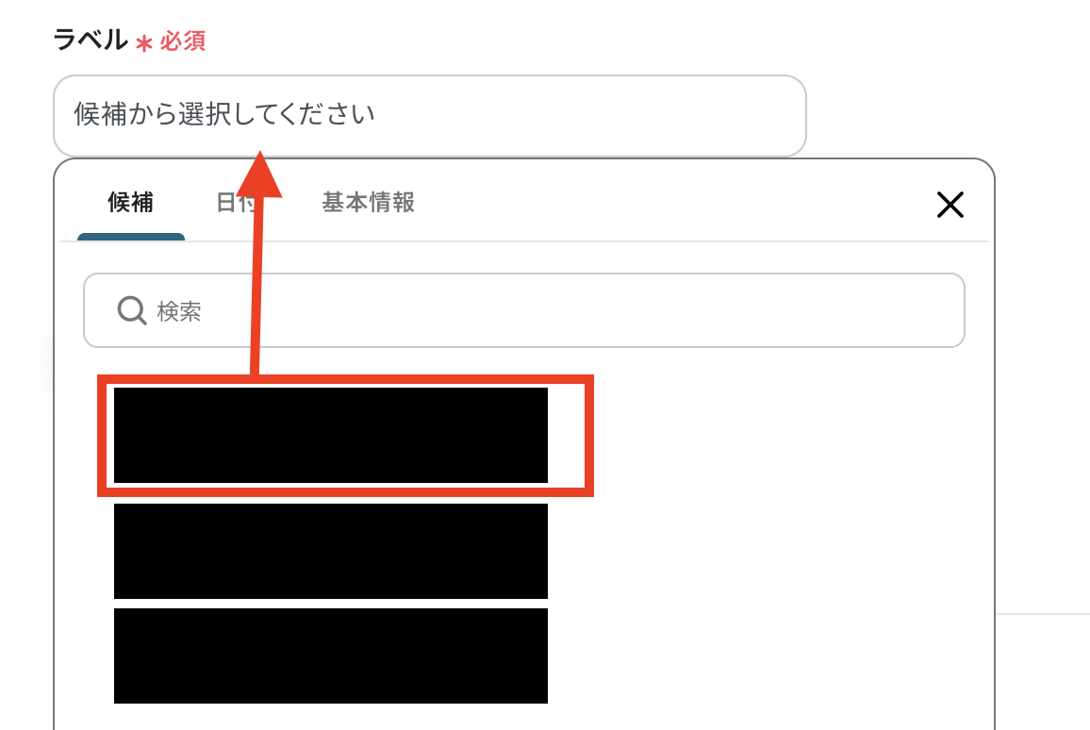Click the magnifying glass search icon
The width and height of the screenshot is (1090, 730).
131,310
